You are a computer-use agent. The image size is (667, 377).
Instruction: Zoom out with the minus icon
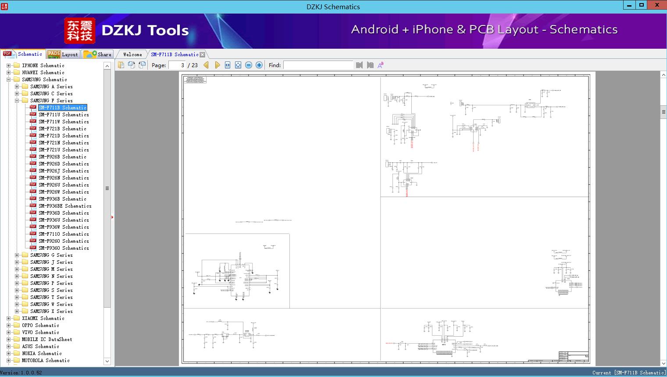[x=249, y=65]
